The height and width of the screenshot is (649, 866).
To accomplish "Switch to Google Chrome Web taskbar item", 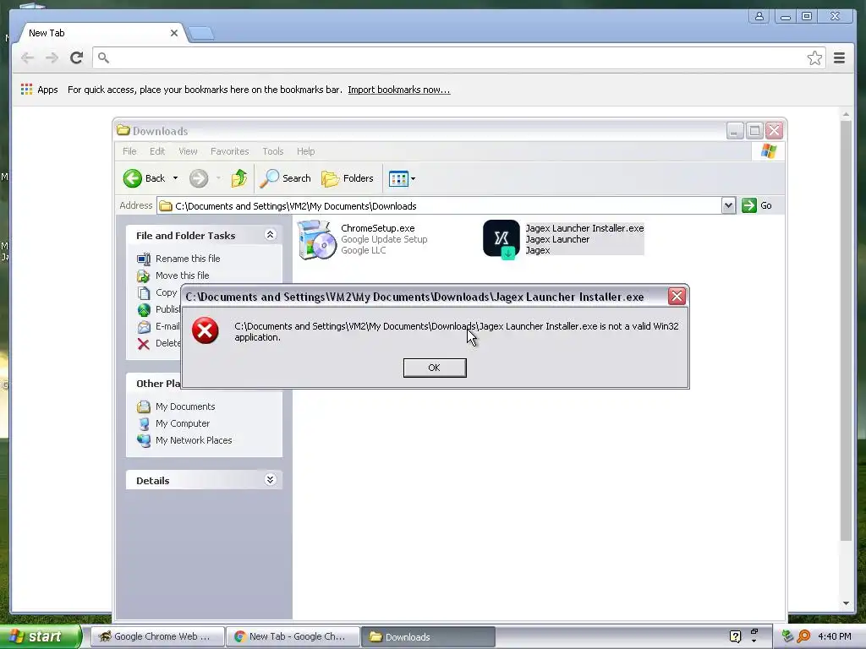I will (157, 636).
